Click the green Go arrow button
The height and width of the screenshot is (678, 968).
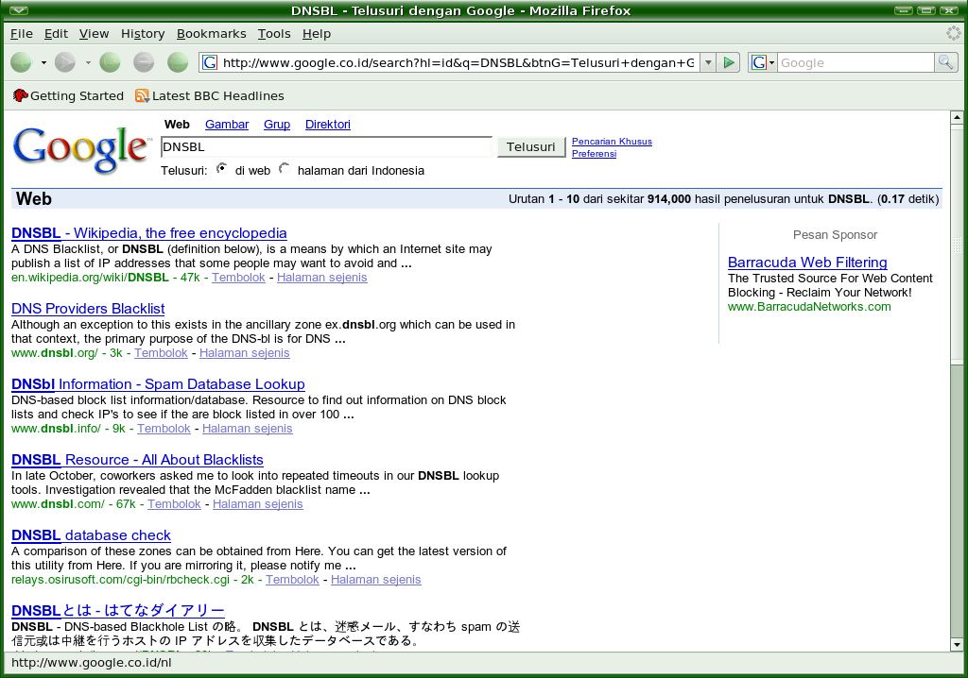[729, 62]
